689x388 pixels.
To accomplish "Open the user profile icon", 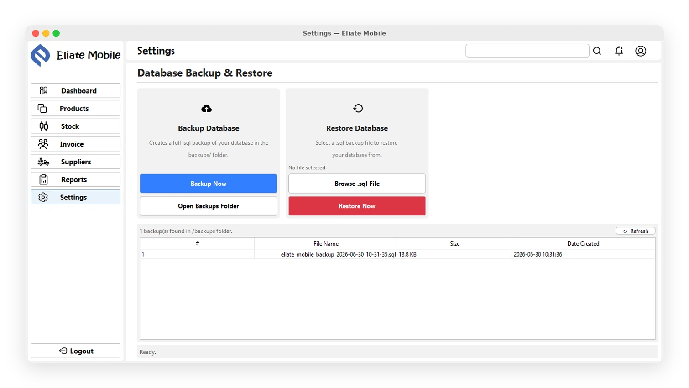I will (641, 51).
